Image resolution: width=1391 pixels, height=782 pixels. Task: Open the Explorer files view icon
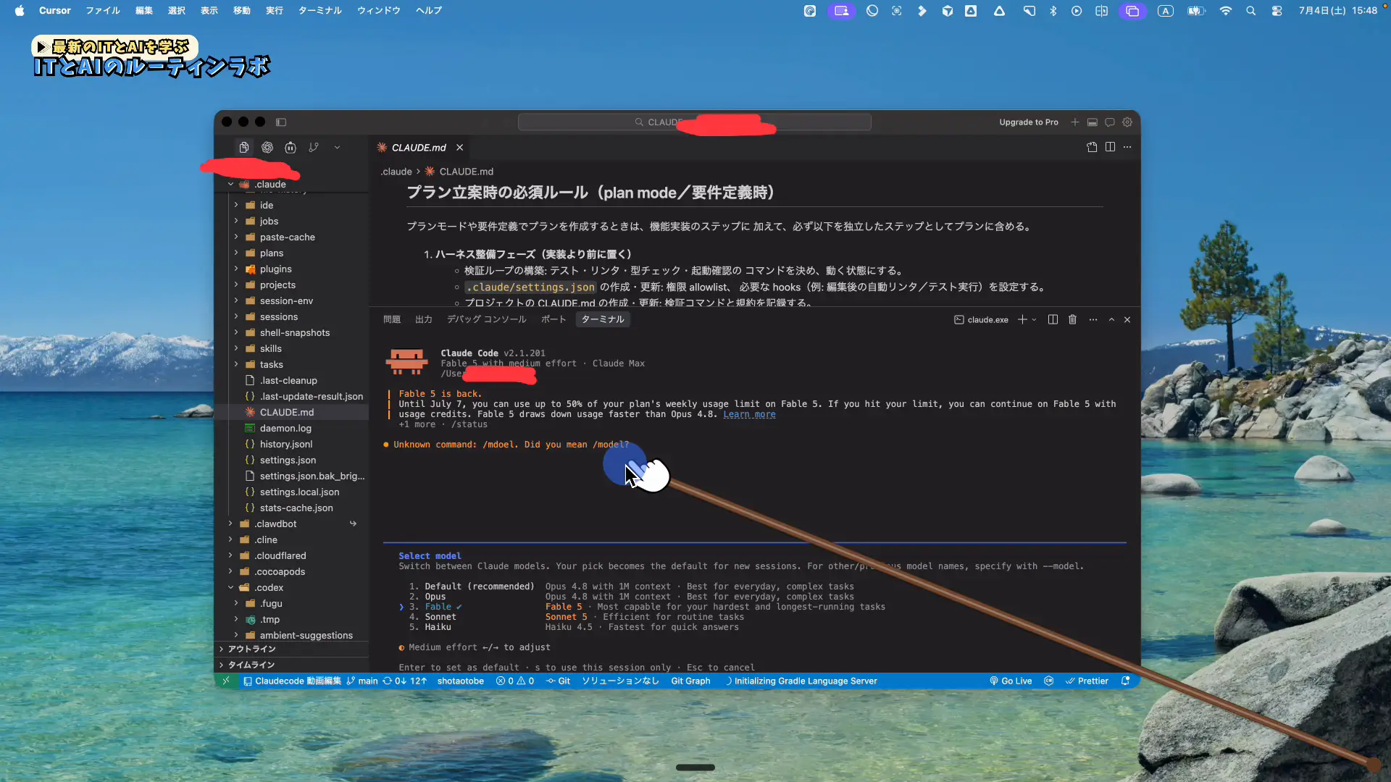244,148
